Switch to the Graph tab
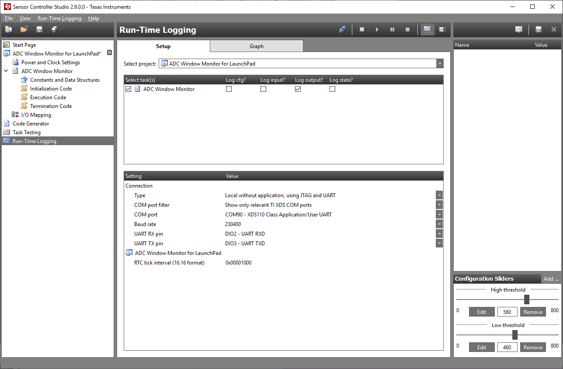563x369 pixels. (257, 46)
